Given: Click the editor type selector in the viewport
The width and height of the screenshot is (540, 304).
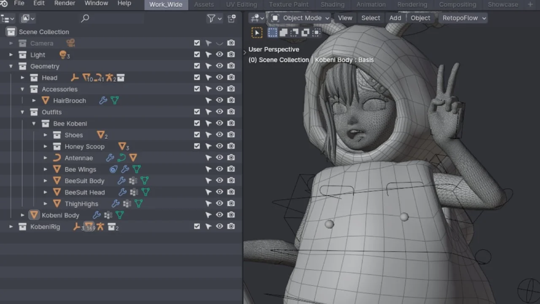Looking at the screenshot, I should (x=256, y=18).
